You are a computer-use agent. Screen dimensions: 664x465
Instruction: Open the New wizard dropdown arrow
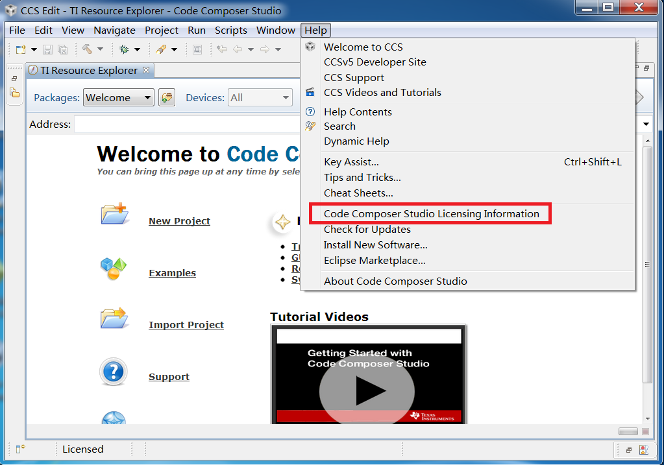click(x=34, y=49)
